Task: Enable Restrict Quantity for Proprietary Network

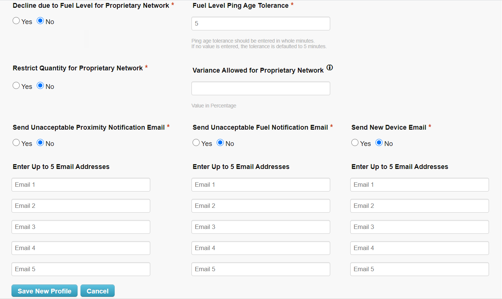Action: pos(16,85)
